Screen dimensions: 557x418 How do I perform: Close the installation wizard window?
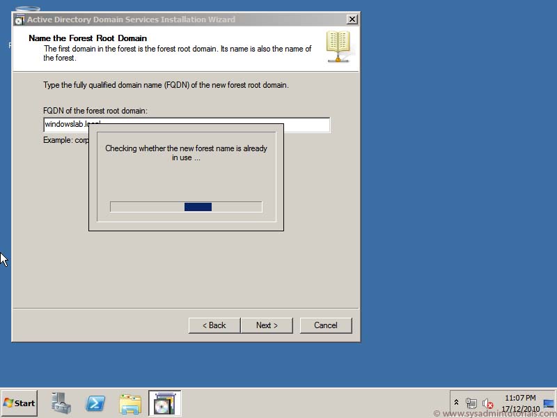click(352, 20)
